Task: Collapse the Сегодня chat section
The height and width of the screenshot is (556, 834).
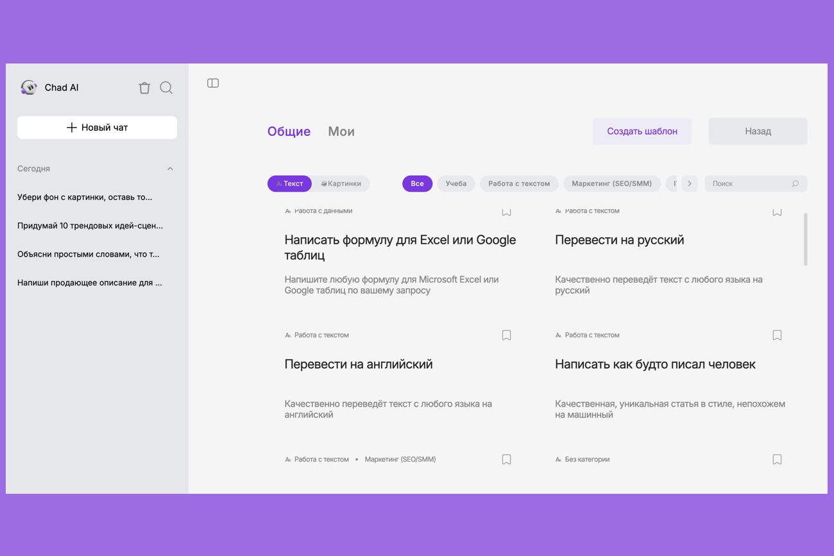Action: (170, 169)
